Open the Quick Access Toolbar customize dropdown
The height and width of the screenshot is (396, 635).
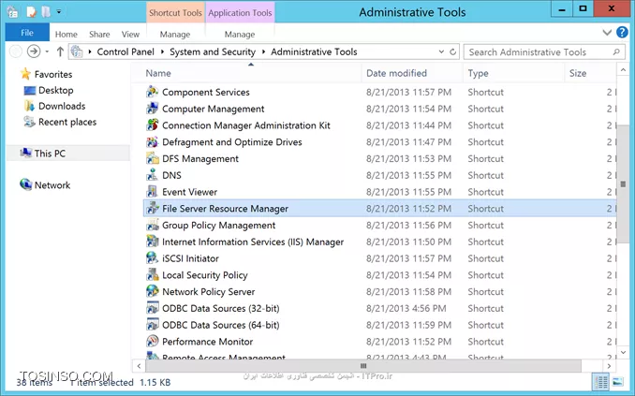click(59, 12)
